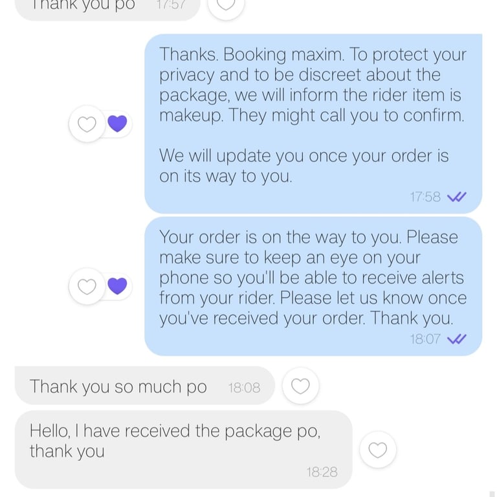Select the 'Thanks. Booking maxim' blue message bubble
Image resolution: width=497 pixels, height=497 pixels.
313,124
